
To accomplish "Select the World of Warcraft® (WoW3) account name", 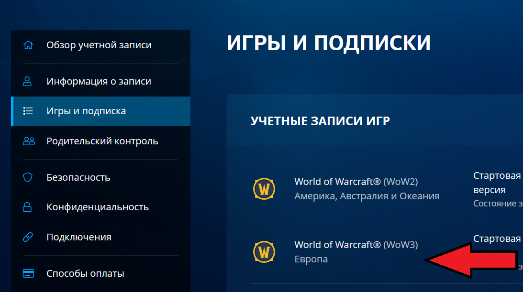I will 356,245.
